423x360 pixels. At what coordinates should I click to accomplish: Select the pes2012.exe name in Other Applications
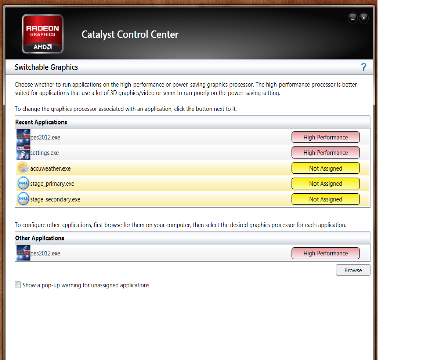pyautogui.click(x=45, y=254)
